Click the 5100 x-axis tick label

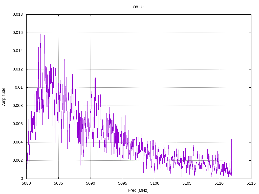pos(155,183)
